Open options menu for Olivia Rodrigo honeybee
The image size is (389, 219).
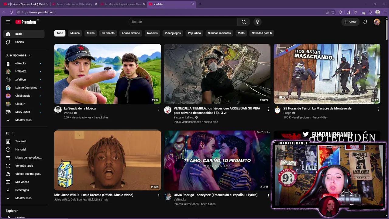tap(268, 196)
